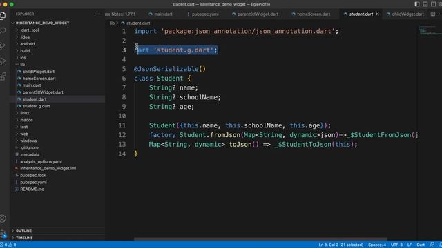This screenshot has width=442, height=248.
Task: Toggle primary side bar layout icon
Action: click(417, 4)
